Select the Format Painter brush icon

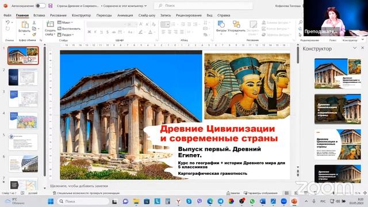(x=34, y=34)
